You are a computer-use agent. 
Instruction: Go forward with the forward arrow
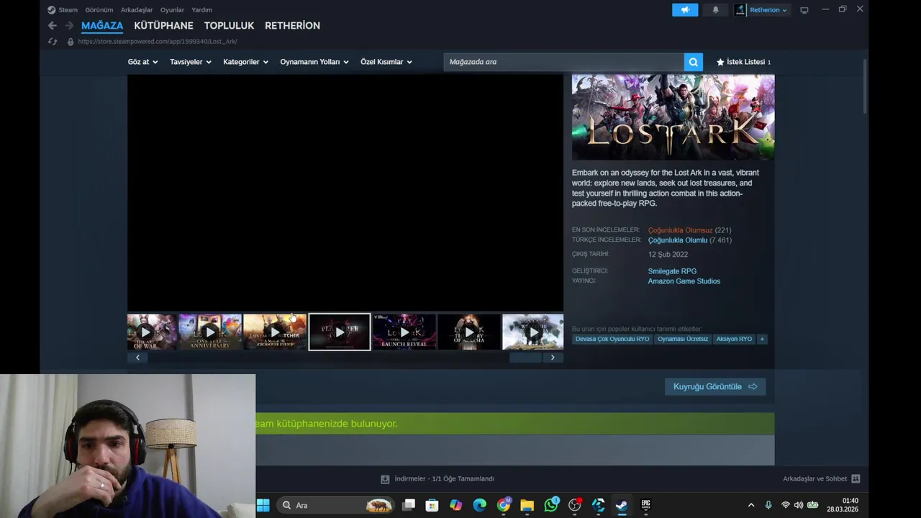[x=69, y=25]
